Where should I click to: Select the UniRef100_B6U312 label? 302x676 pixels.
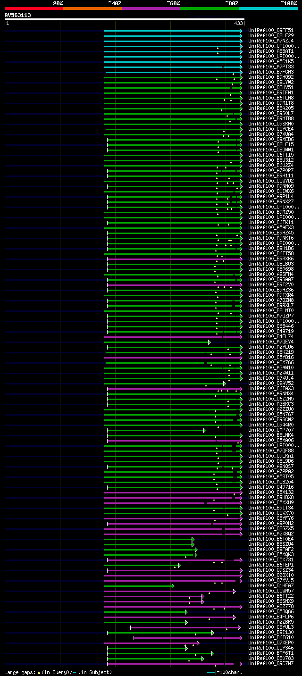point(271,160)
